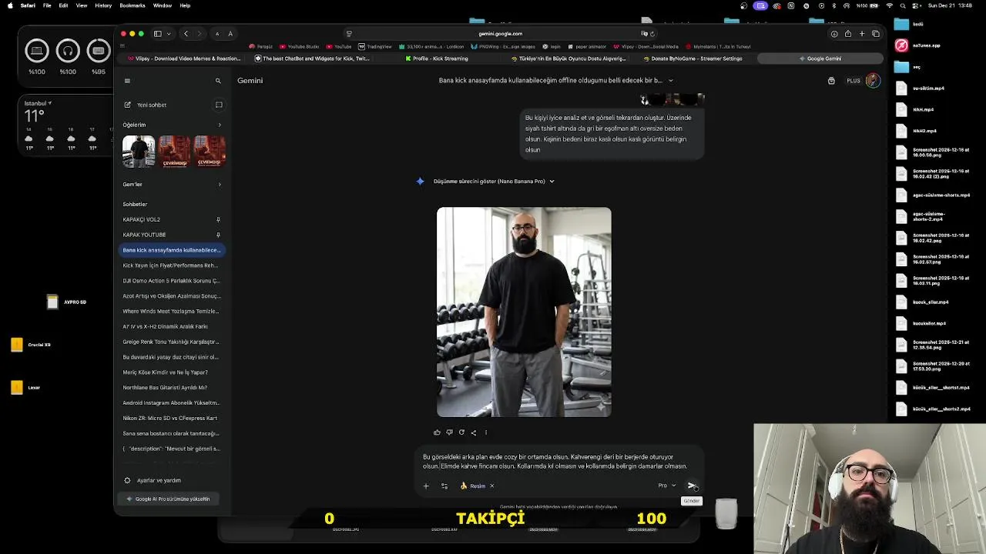Open chat 'DJI Osmo Action 5 Parlaklık Sorunu'
The width and height of the screenshot is (986, 554).
(170, 281)
